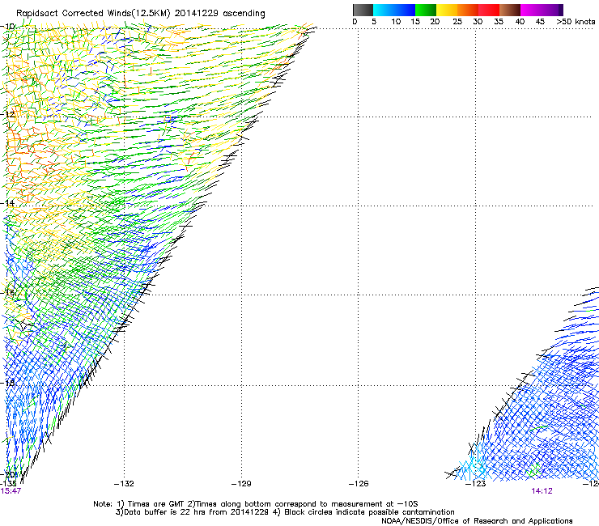This screenshot has width=599, height=526.
Task: Click the purple time stamp '14:12'
Action: [x=542, y=491]
